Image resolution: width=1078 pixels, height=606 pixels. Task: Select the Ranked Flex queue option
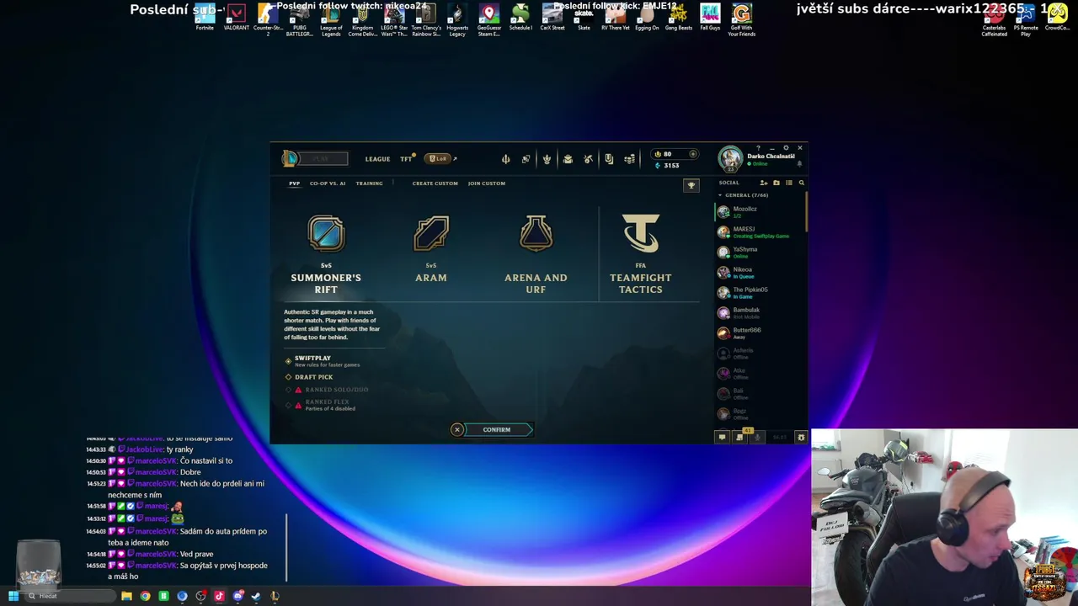(x=327, y=402)
